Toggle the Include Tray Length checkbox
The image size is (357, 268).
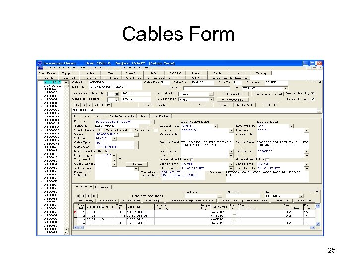[x=107, y=151]
